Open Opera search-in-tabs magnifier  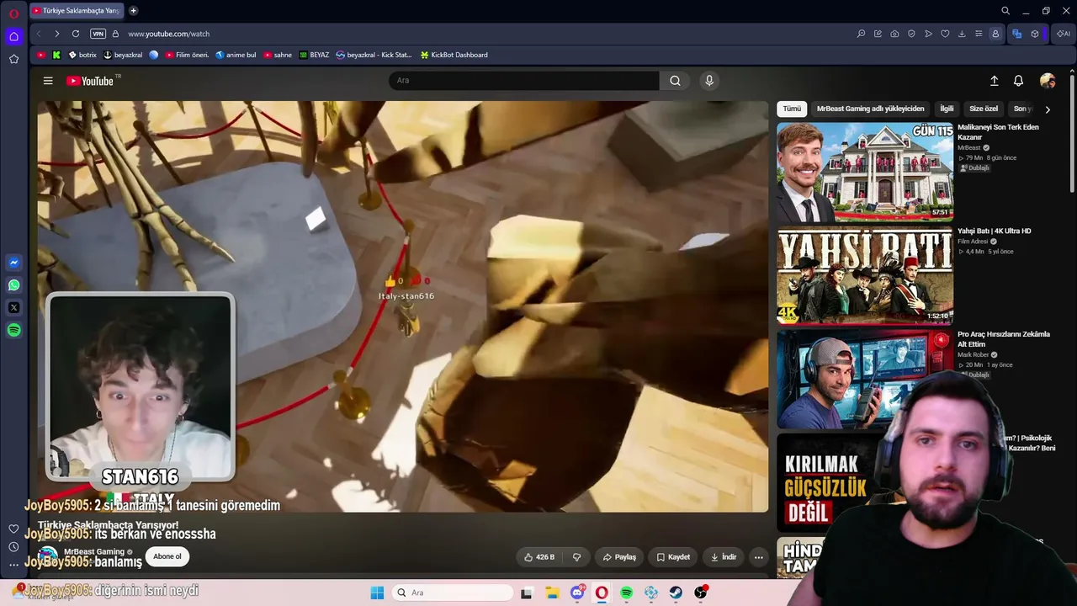(x=1005, y=11)
